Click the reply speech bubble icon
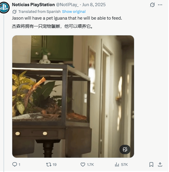 click(15, 164)
